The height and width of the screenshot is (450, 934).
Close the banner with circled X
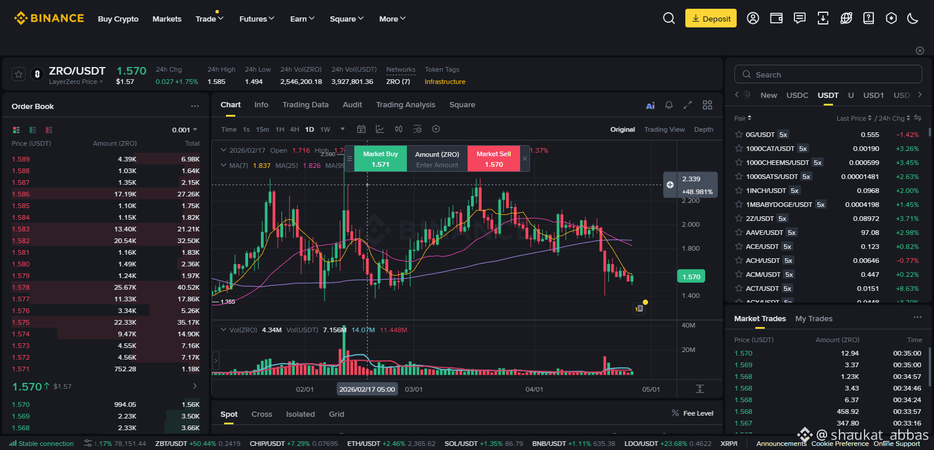coord(920,51)
